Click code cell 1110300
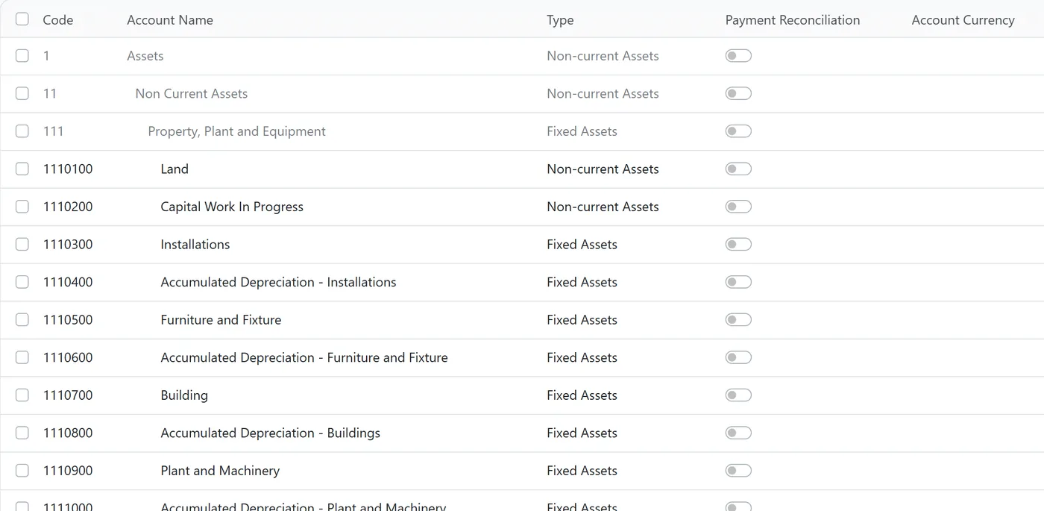 pyautogui.click(x=68, y=244)
